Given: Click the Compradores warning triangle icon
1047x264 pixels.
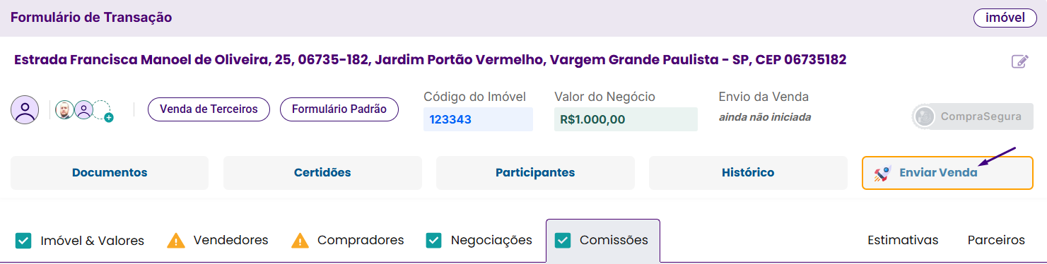Looking at the screenshot, I should 300,241.
